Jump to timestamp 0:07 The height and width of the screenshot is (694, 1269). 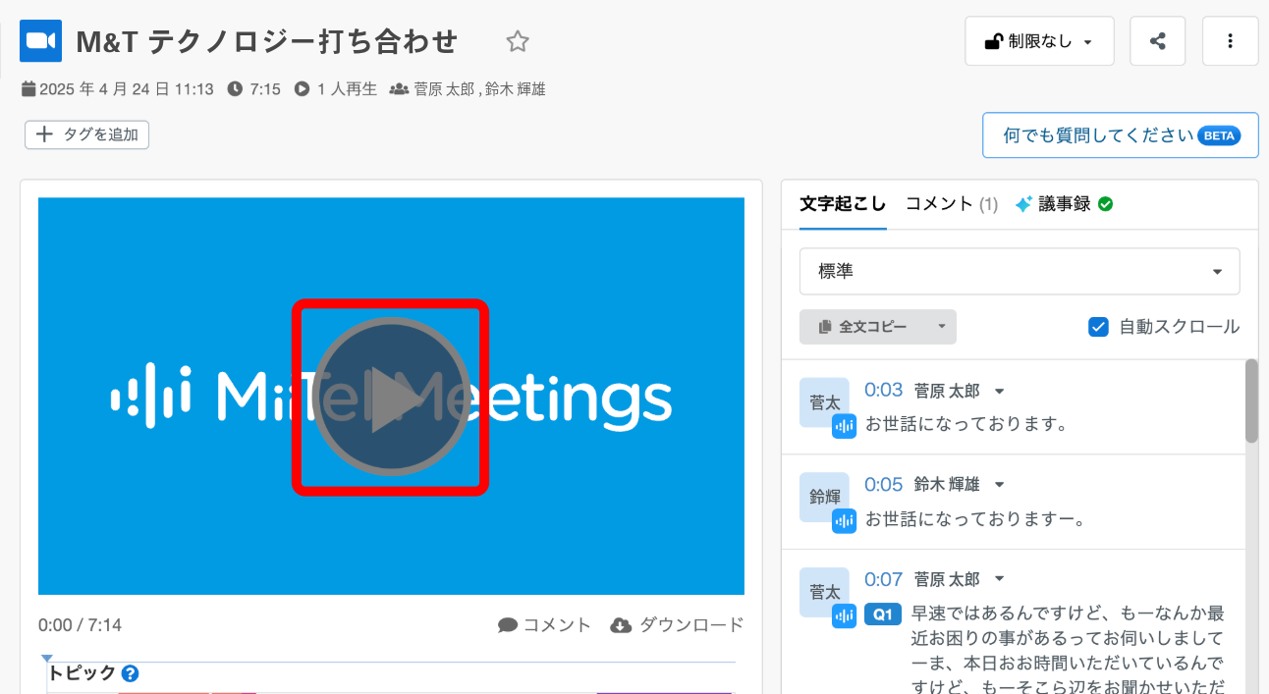tap(883, 579)
